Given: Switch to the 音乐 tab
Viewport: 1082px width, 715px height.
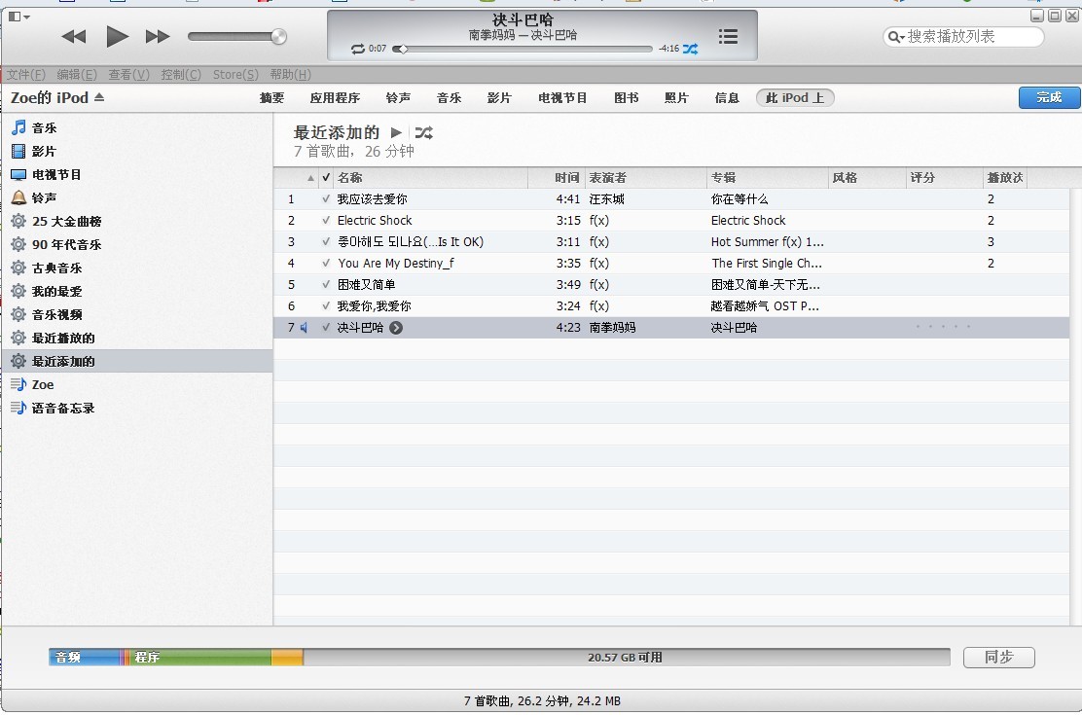Looking at the screenshot, I should tap(450, 98).
